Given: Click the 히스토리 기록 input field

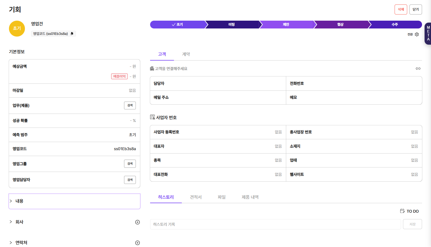Looking at the screenshot, I should (275, 224).
